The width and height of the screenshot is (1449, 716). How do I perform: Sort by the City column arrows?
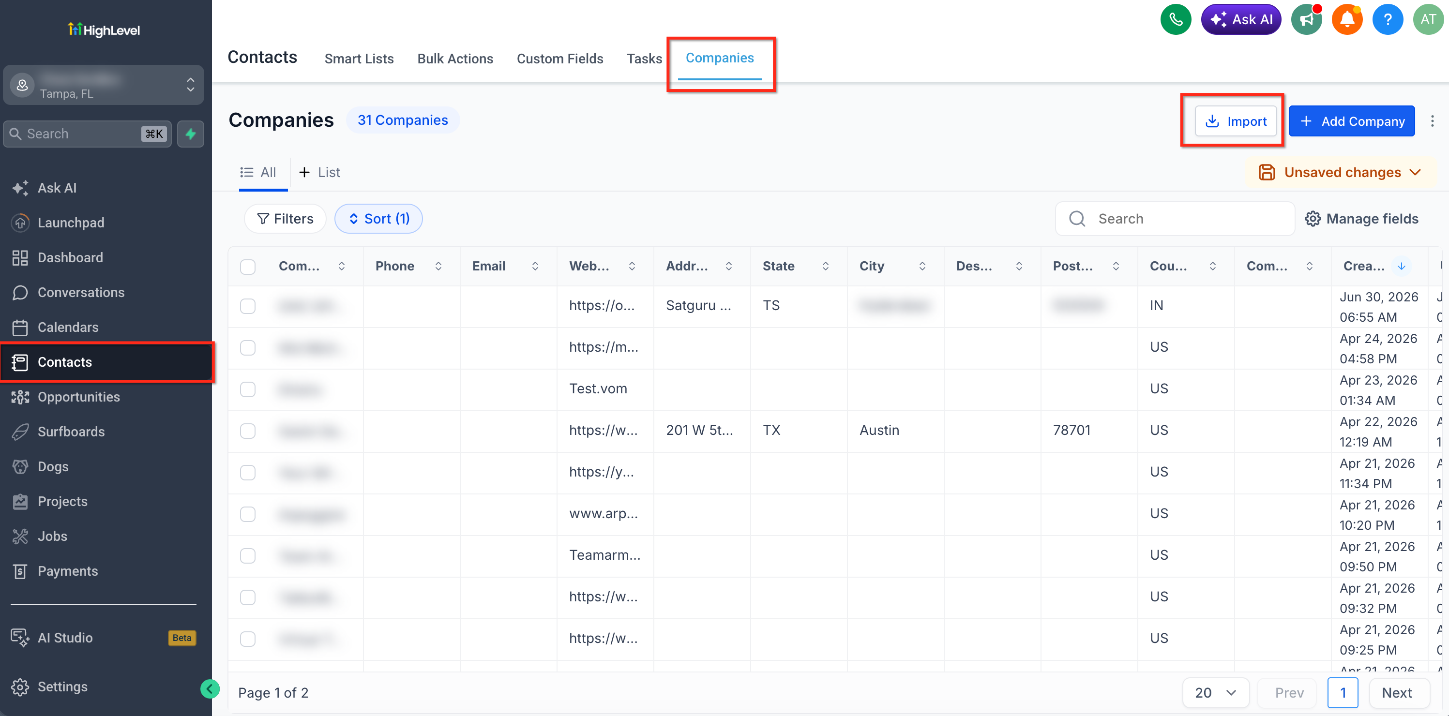point(922,266)
